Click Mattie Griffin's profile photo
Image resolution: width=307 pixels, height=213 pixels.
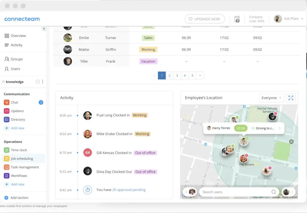[x=67, y=50]
